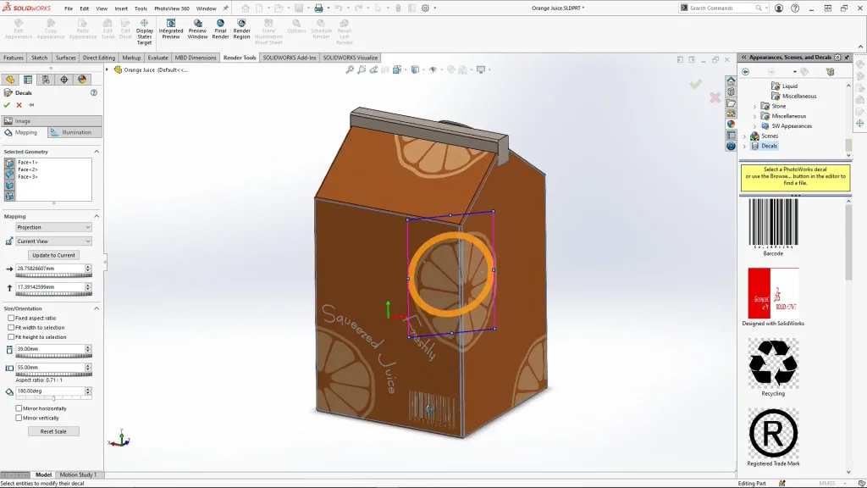Screen dimensions: 867x488
Task: Check Fit width to selection
Action: [11, 328]
